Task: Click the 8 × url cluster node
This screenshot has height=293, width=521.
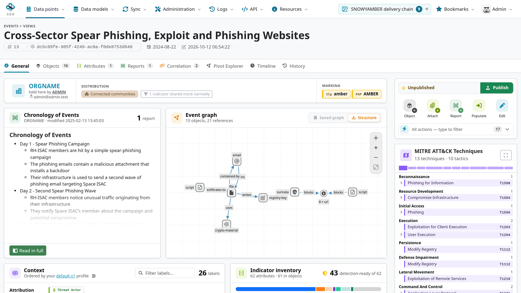Action: pos(324,193)
